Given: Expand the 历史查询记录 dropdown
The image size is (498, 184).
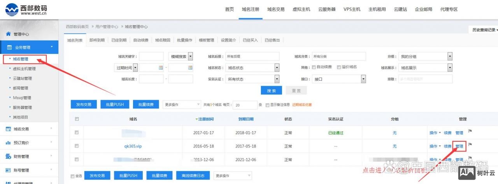Looking at the screenshot, I should [485, 30].
